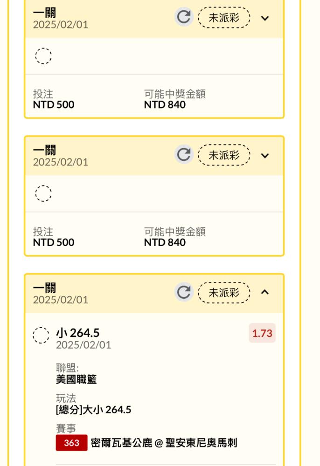The image size is (320, 466).
Task: Click 未派彩 status badge on third card
Action: click(x=224, y=293)
